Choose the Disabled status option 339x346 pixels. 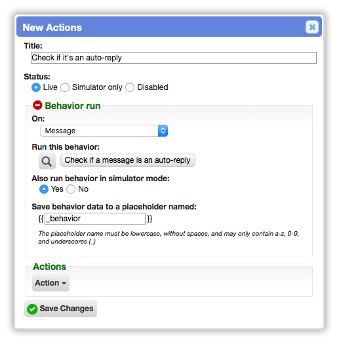[130, 87]
